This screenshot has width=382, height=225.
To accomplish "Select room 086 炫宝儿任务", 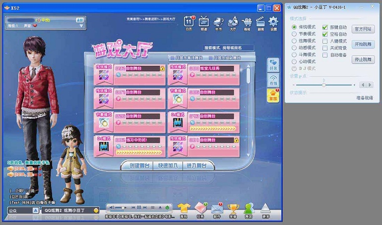I will (x=204, y=74).
